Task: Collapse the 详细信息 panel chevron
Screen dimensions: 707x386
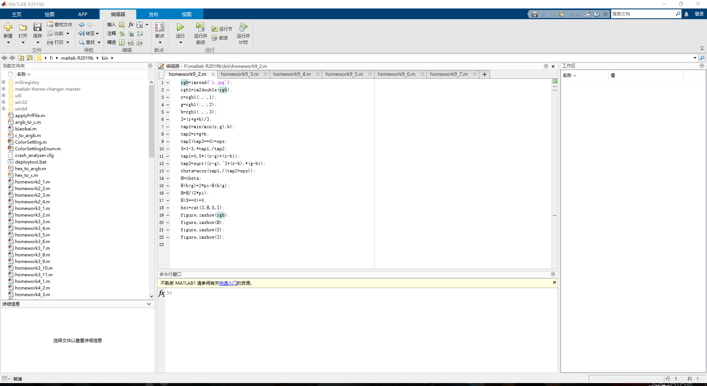Action: [149, 304]
